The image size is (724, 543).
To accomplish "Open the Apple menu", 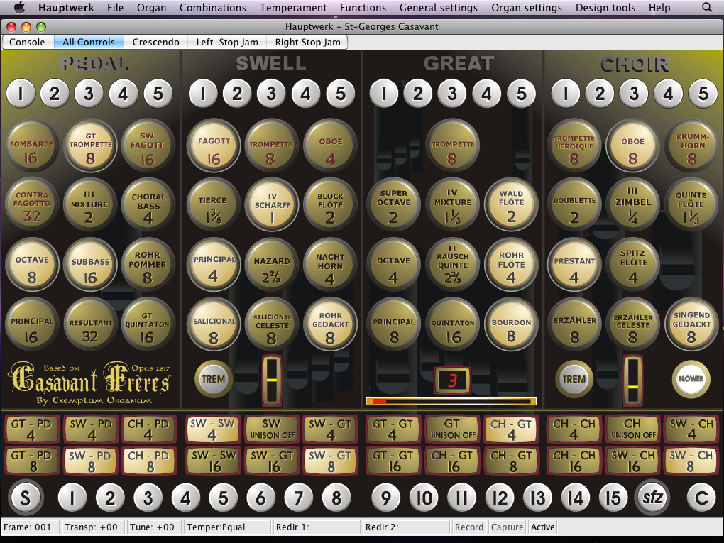I will (x=19, y=7).
